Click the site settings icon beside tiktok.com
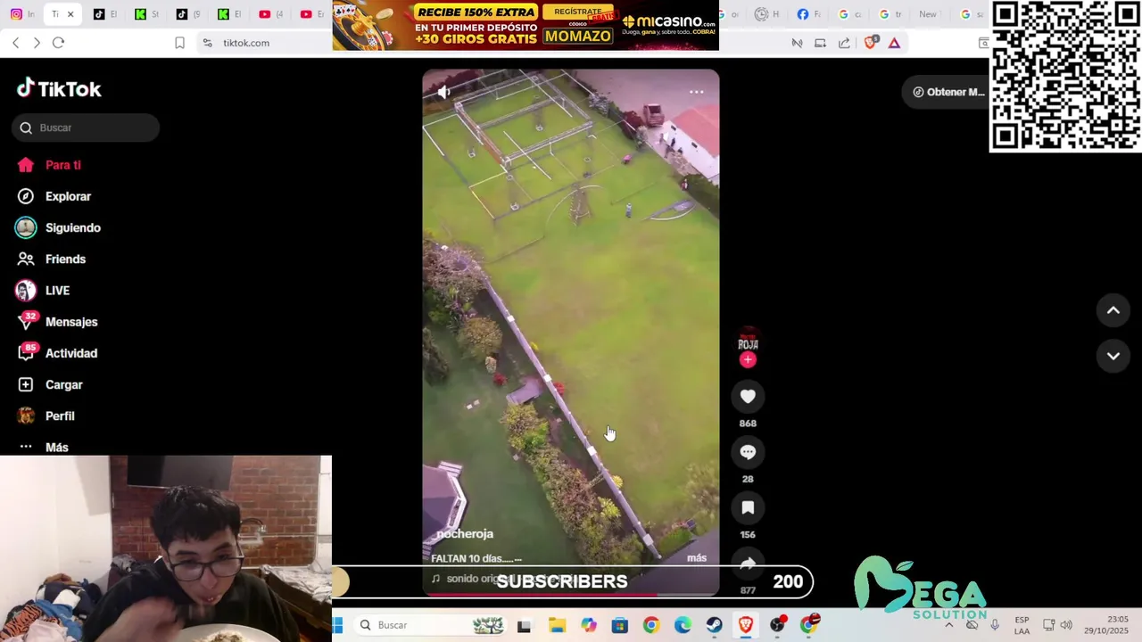Image resolution: width=1142 pixels, height=642 pixels. (x=207, y=43)
